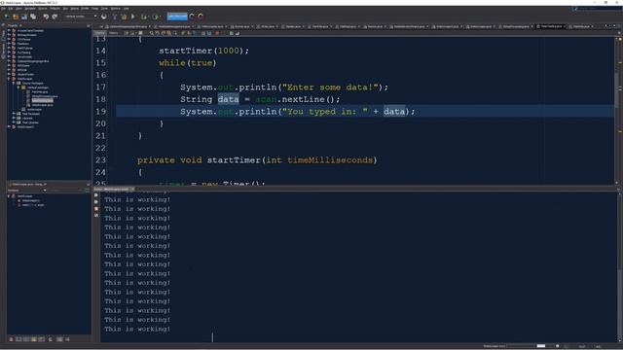Toggle Sort by Name in the Navigator
The image size is (623, 350).
pos(59,339)
